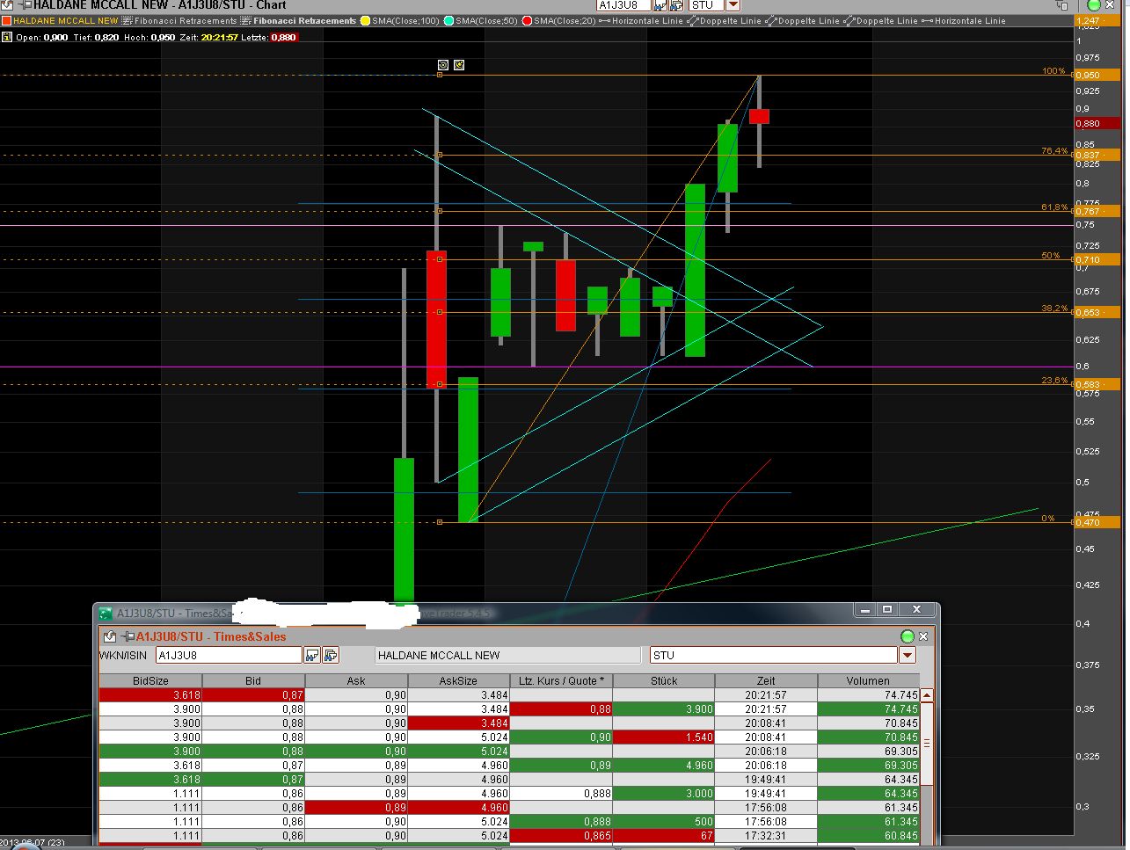Image resolution: width=1130 pixels, height=850 pixels.
Task: Click the SMA(Close;50) cyan indicator legend
Action: tap(481, 20)
